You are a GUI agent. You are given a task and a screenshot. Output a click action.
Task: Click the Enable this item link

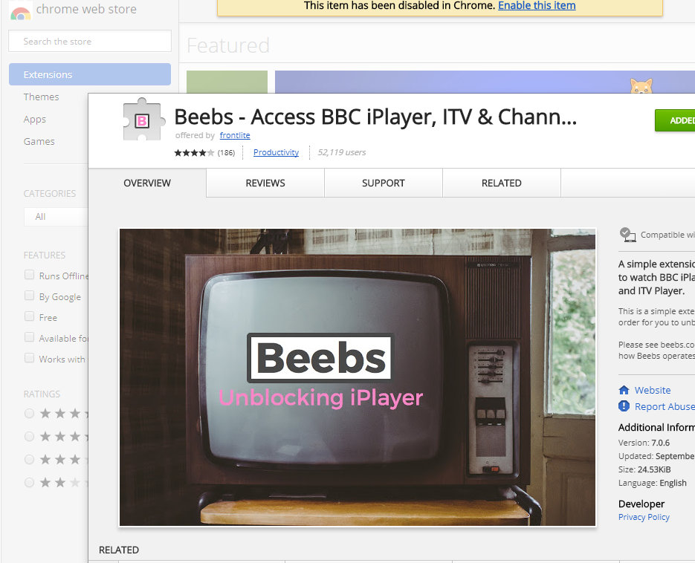point(537,6)
